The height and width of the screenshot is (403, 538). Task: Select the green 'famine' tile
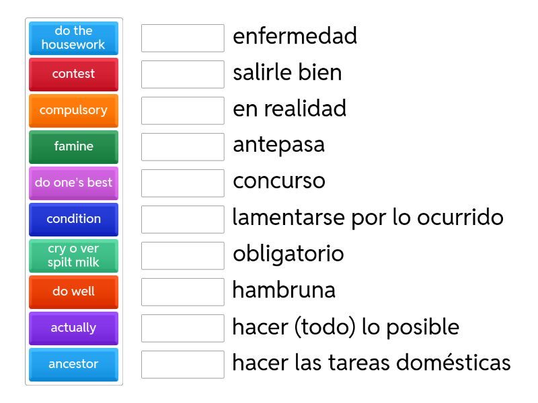coord(73,146)
